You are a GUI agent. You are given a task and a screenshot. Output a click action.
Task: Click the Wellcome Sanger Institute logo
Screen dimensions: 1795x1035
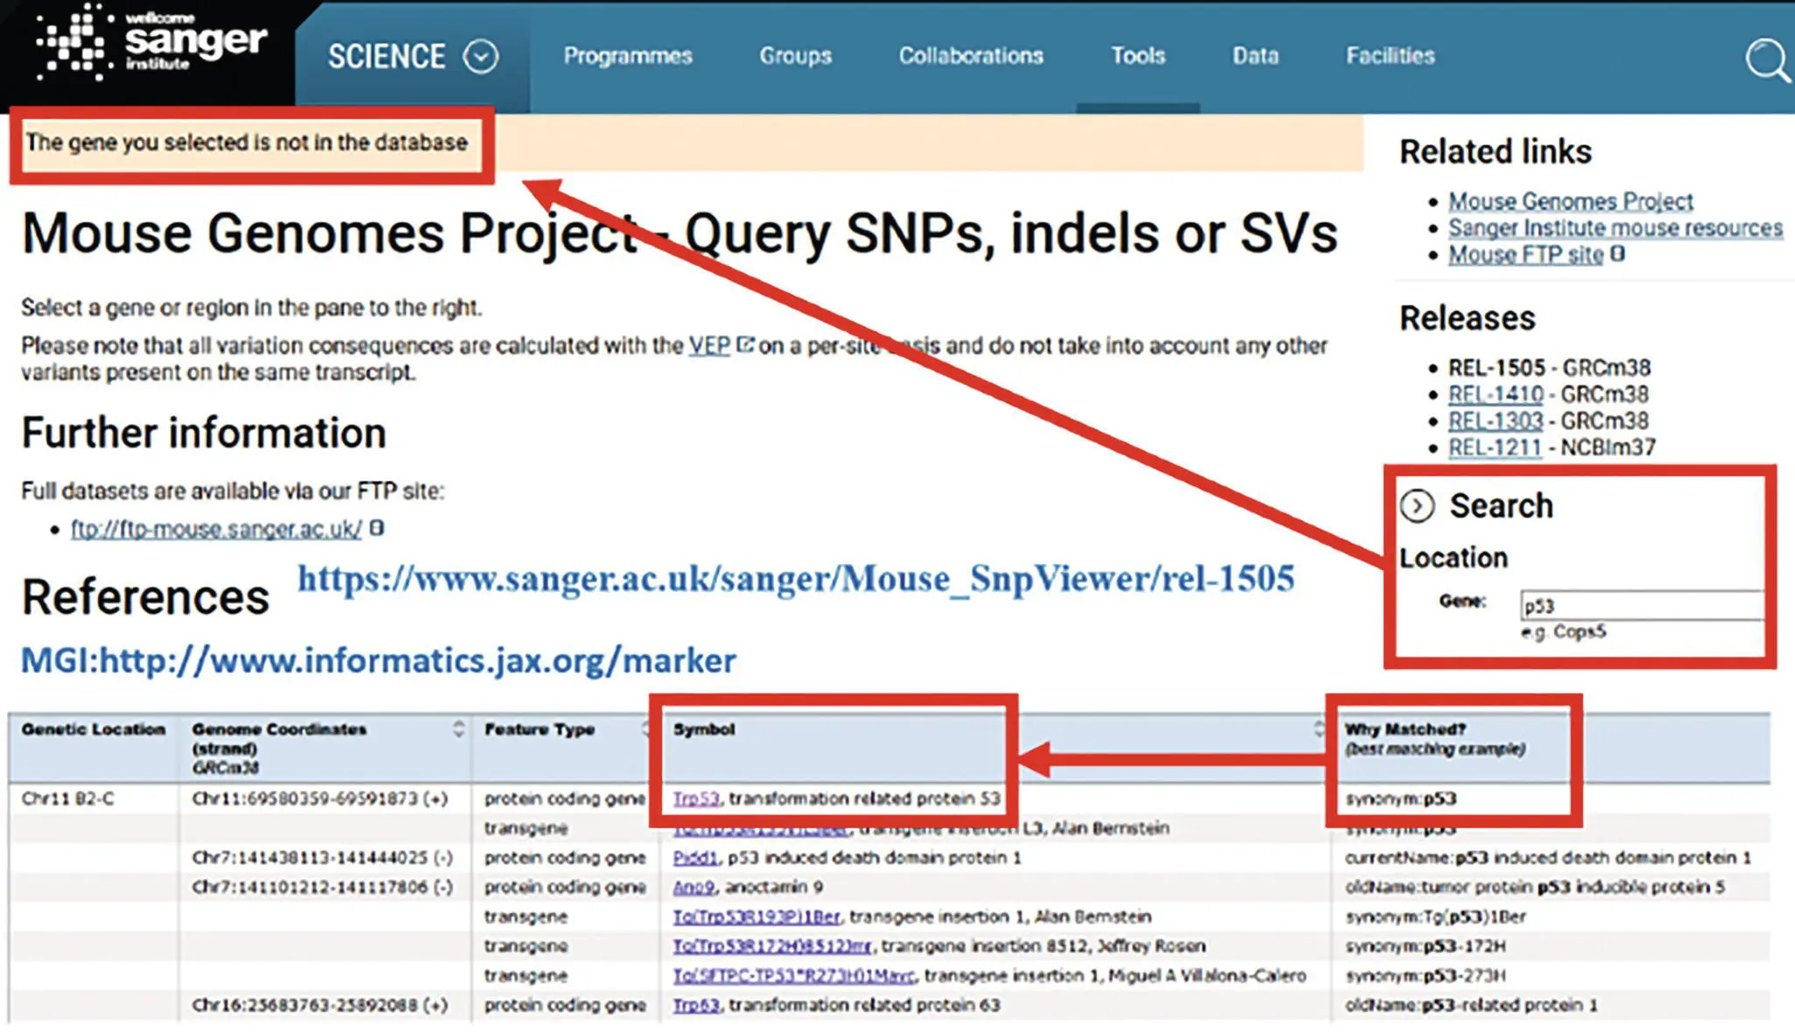coord(151,43)
